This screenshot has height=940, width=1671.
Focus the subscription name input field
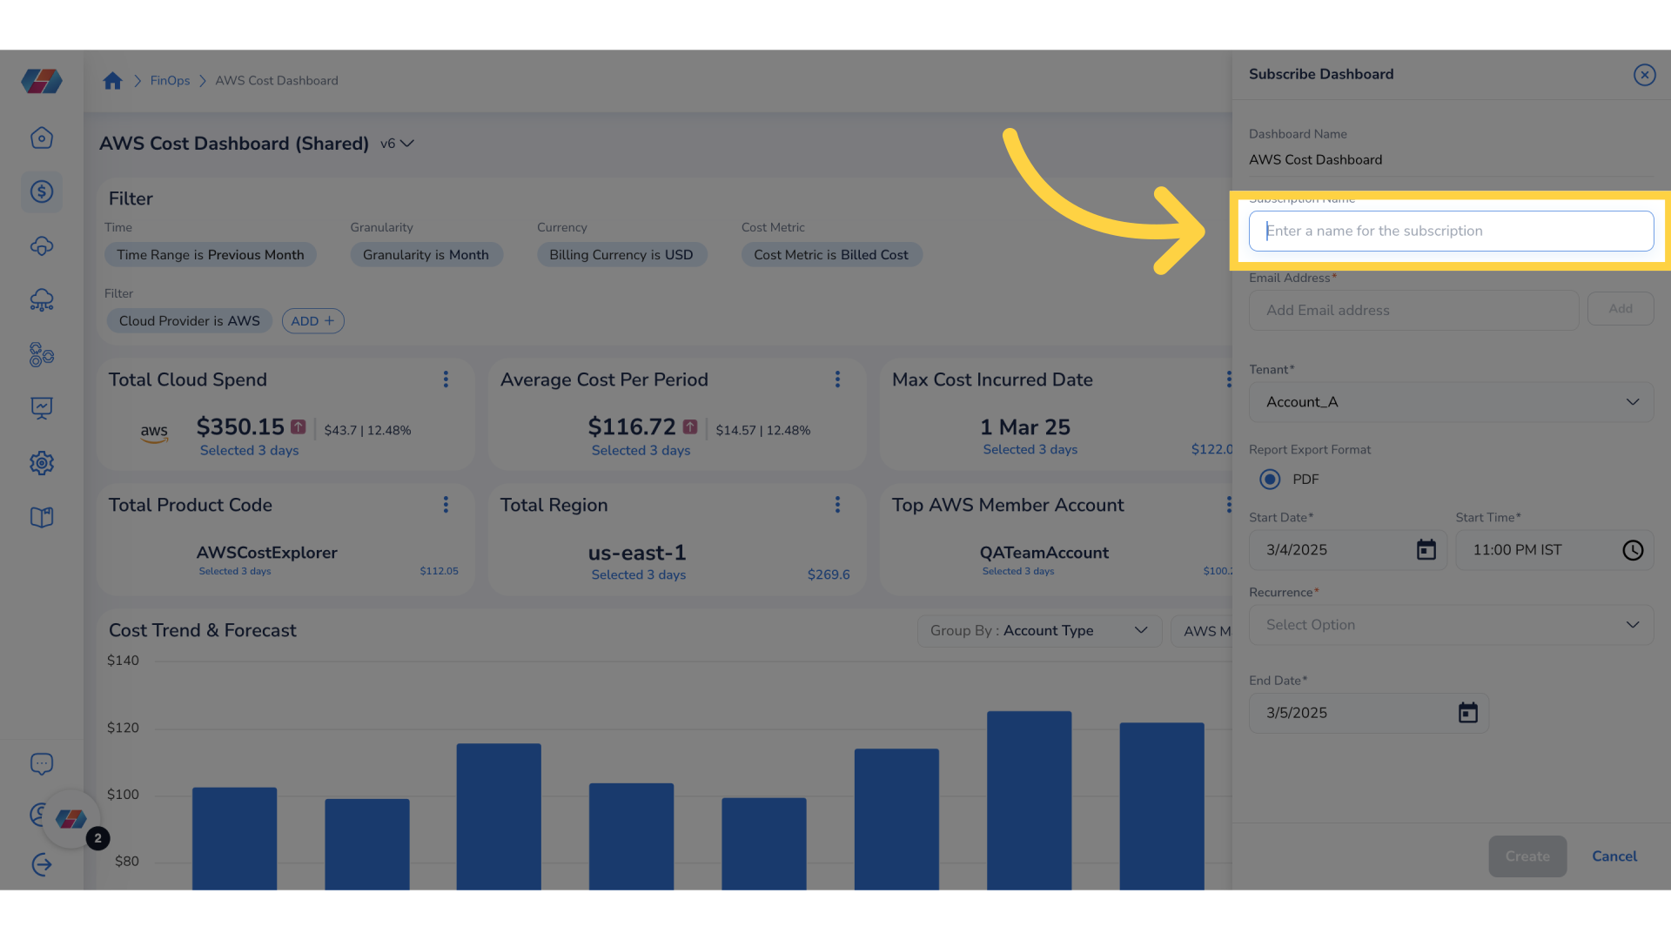tap(1451, 231)
